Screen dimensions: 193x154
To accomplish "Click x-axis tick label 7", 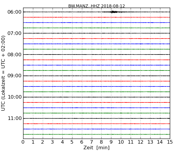I will click(x=91, y=142).
